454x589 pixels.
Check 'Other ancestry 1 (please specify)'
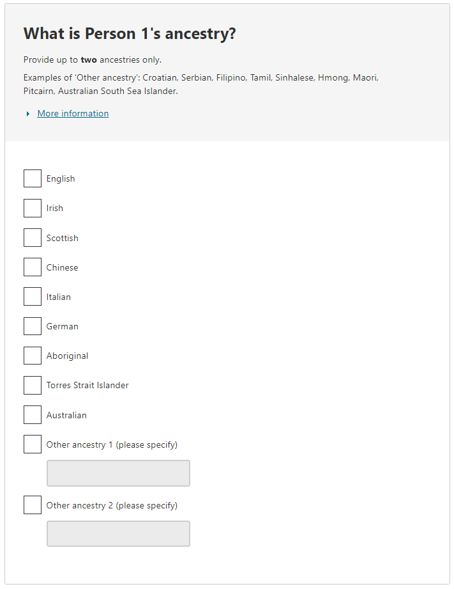tap(32, 444)
